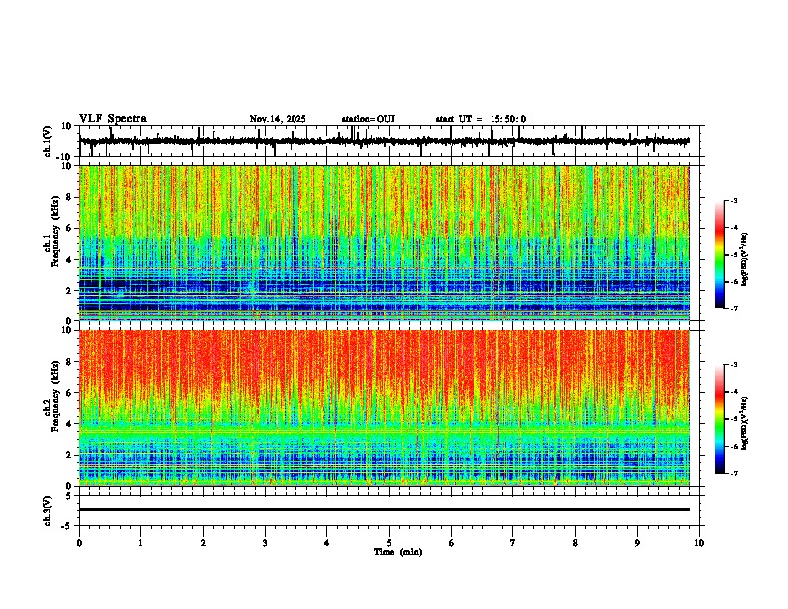Click the ch.2 colorbar log(PSD) unit label
The height and width of the screenshot is (609, 788).
pos(744,424)
